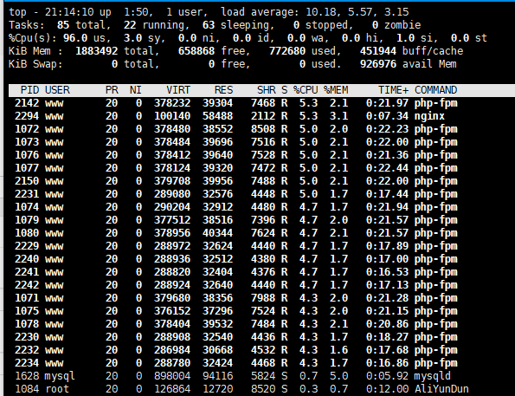Click PID 1074 in the list

click(27, 207)
